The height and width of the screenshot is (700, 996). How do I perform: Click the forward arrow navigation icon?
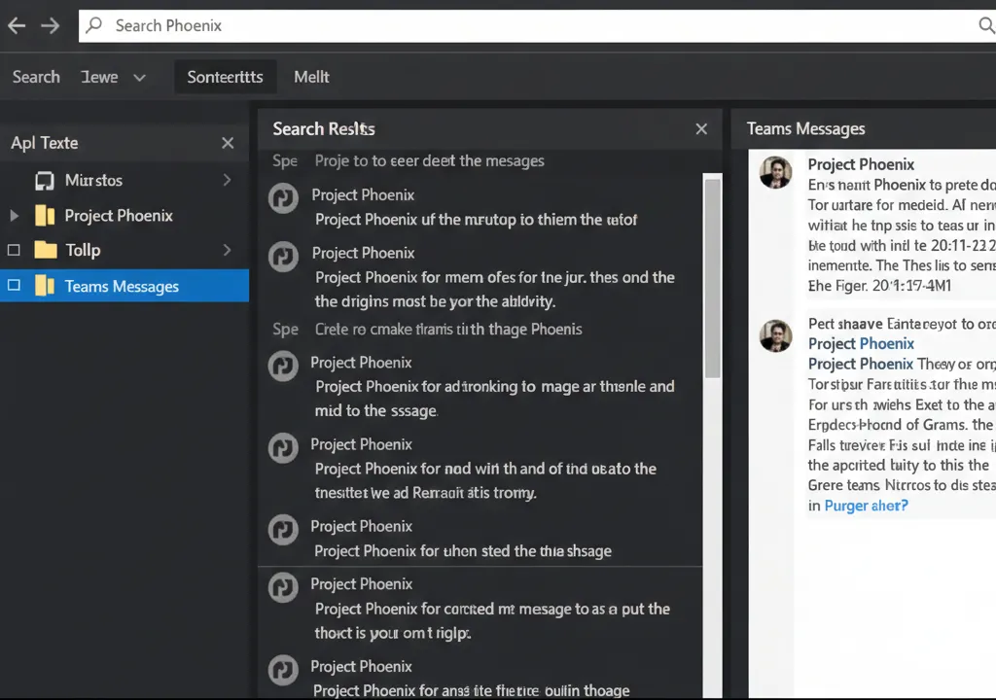pyautogui.click(x=50, y=26)
